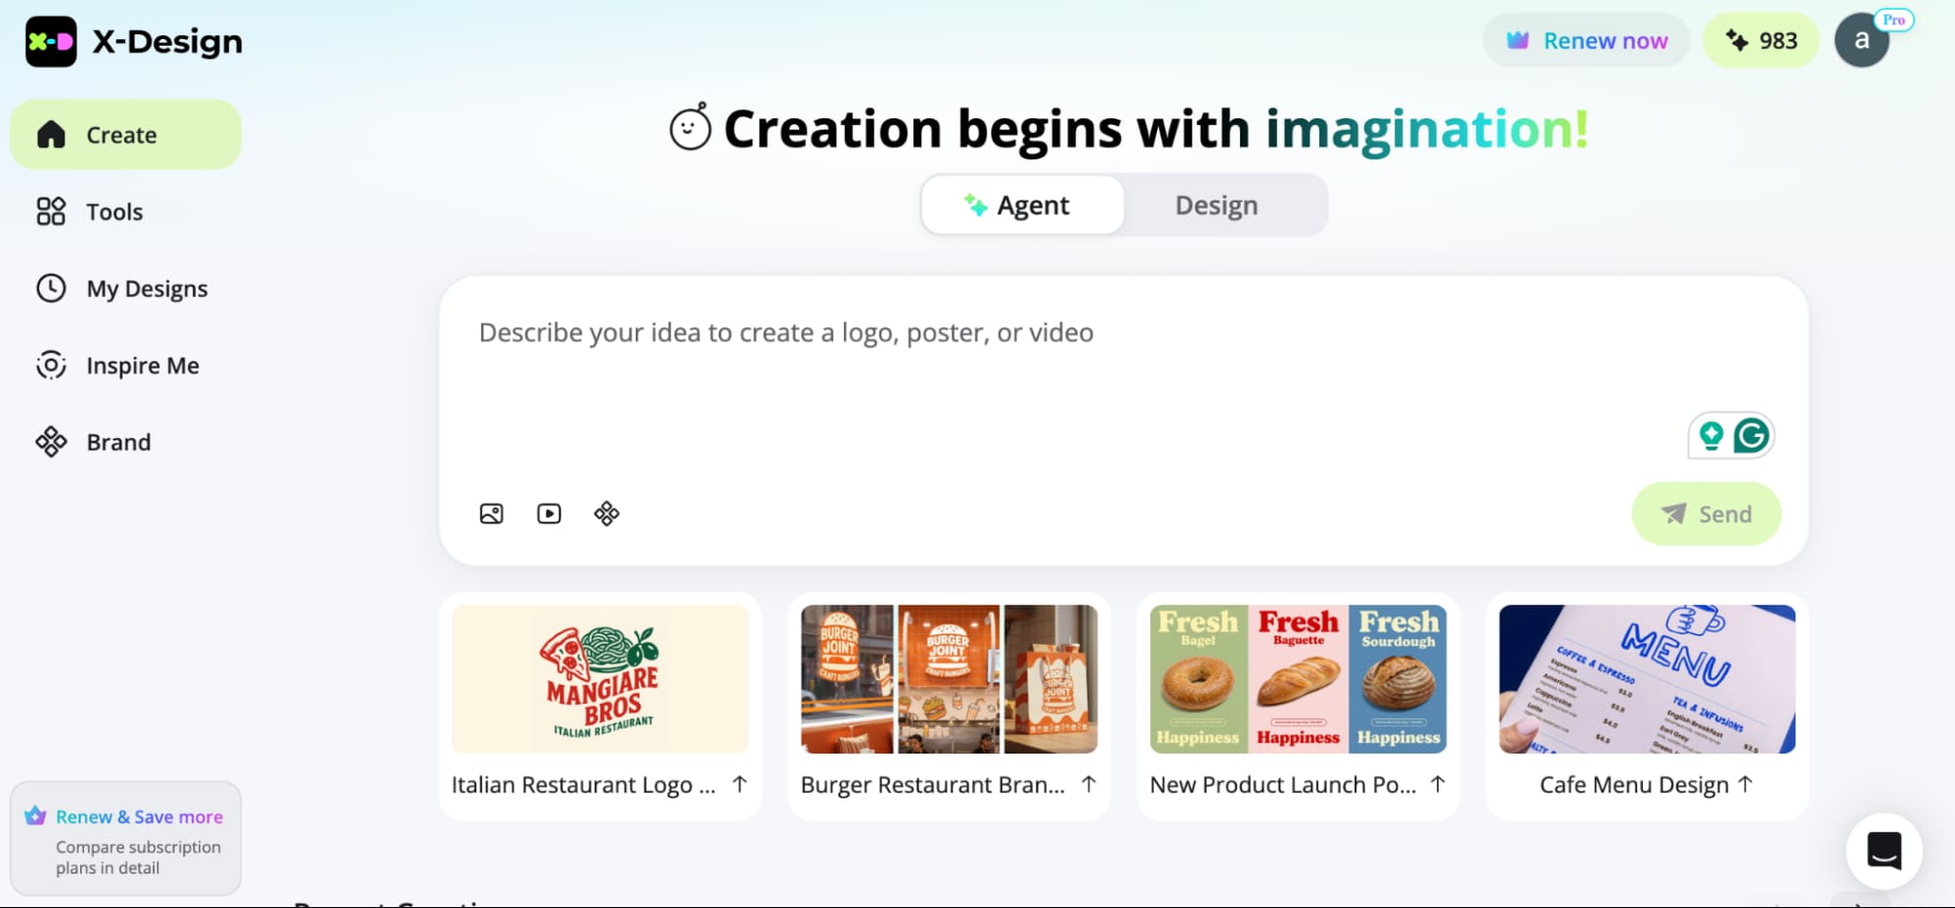Click the green lightbulb suggestion icon
Viewport: 1955px width, 908px height.
(x=1711, y=436)
